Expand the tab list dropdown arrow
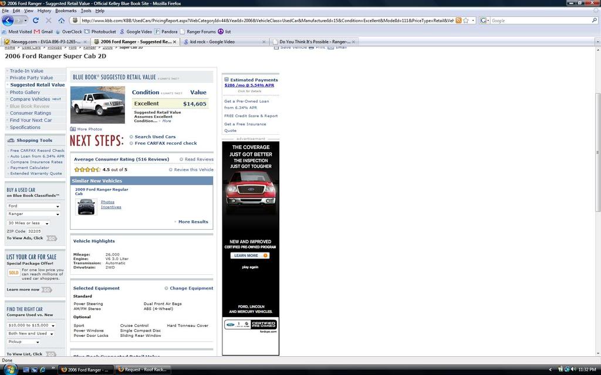 pyautogui.click(x=597, y=42)
